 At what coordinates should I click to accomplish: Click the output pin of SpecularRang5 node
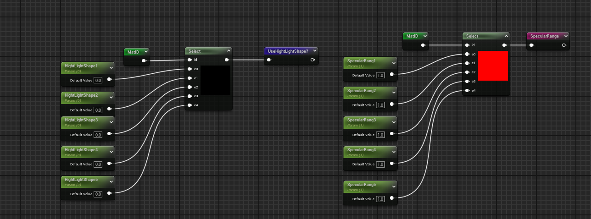pos(392,198)
